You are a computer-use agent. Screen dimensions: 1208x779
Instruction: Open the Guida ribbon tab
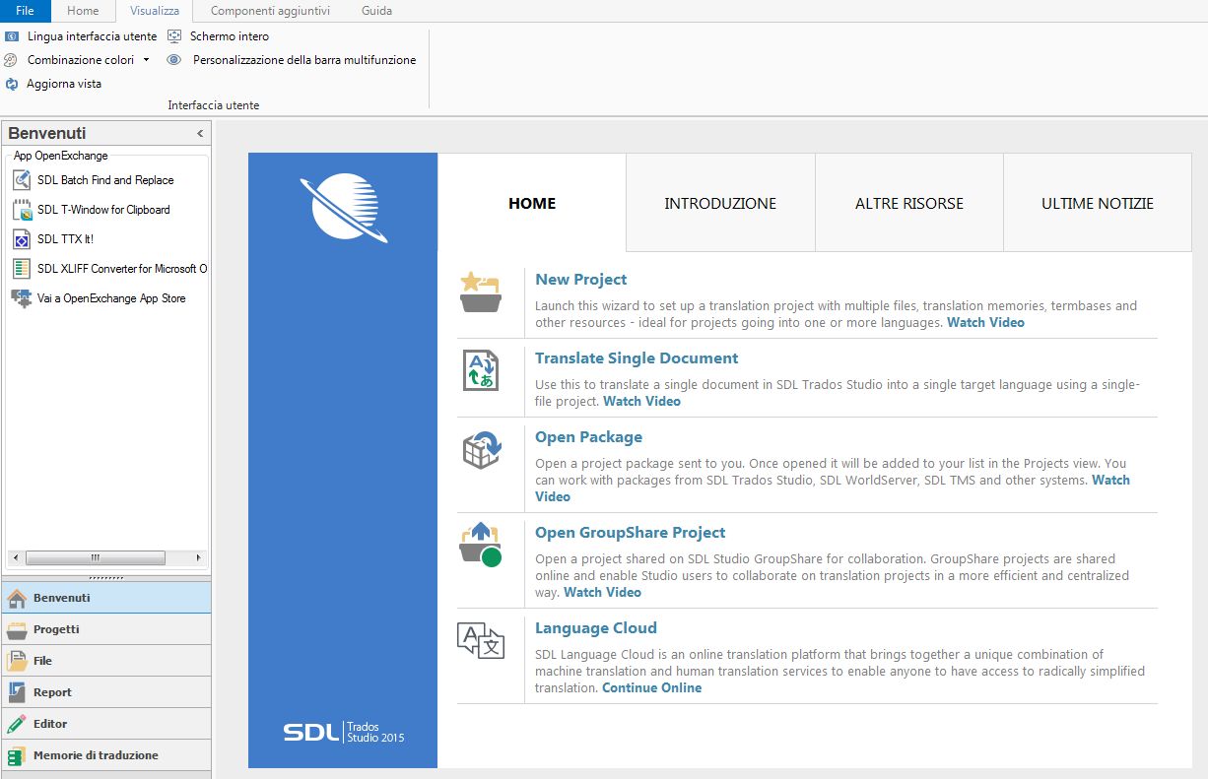[376, 11]
